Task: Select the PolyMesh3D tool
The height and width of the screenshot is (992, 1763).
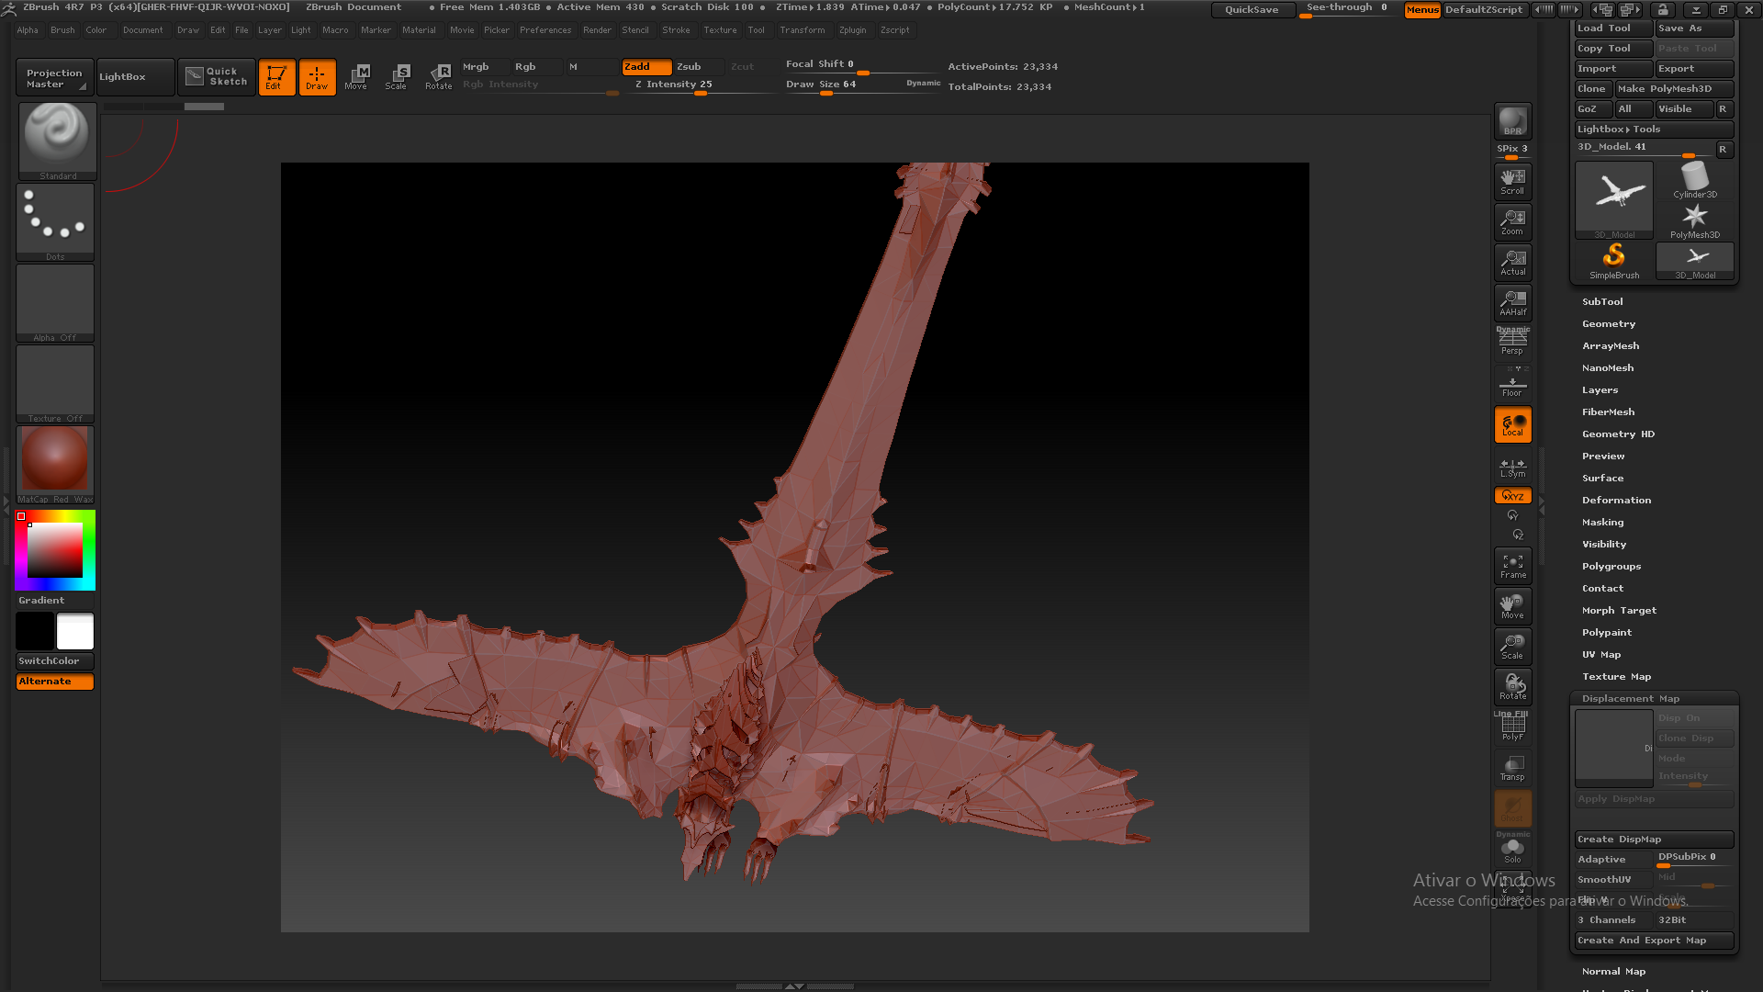Action: [1695, 220]
